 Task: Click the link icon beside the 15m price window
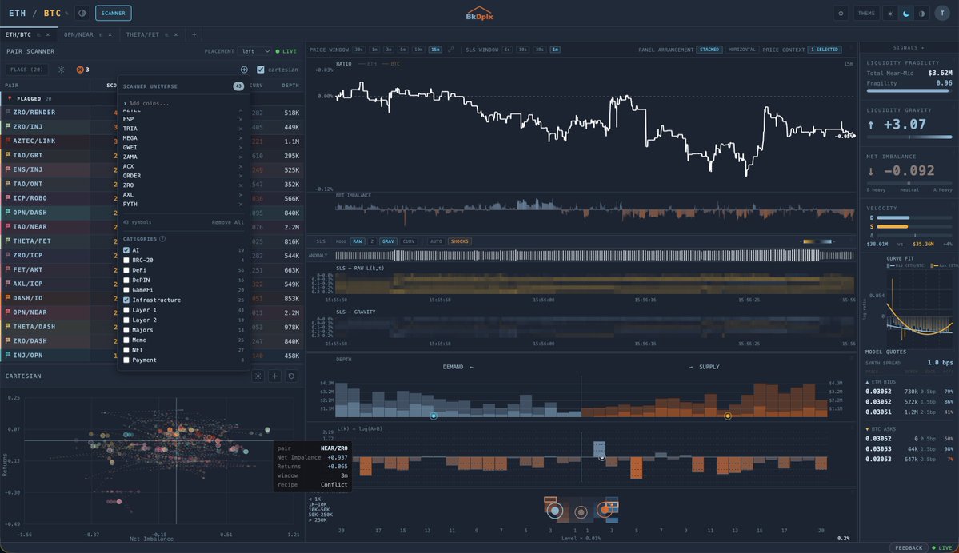(451, 50)
